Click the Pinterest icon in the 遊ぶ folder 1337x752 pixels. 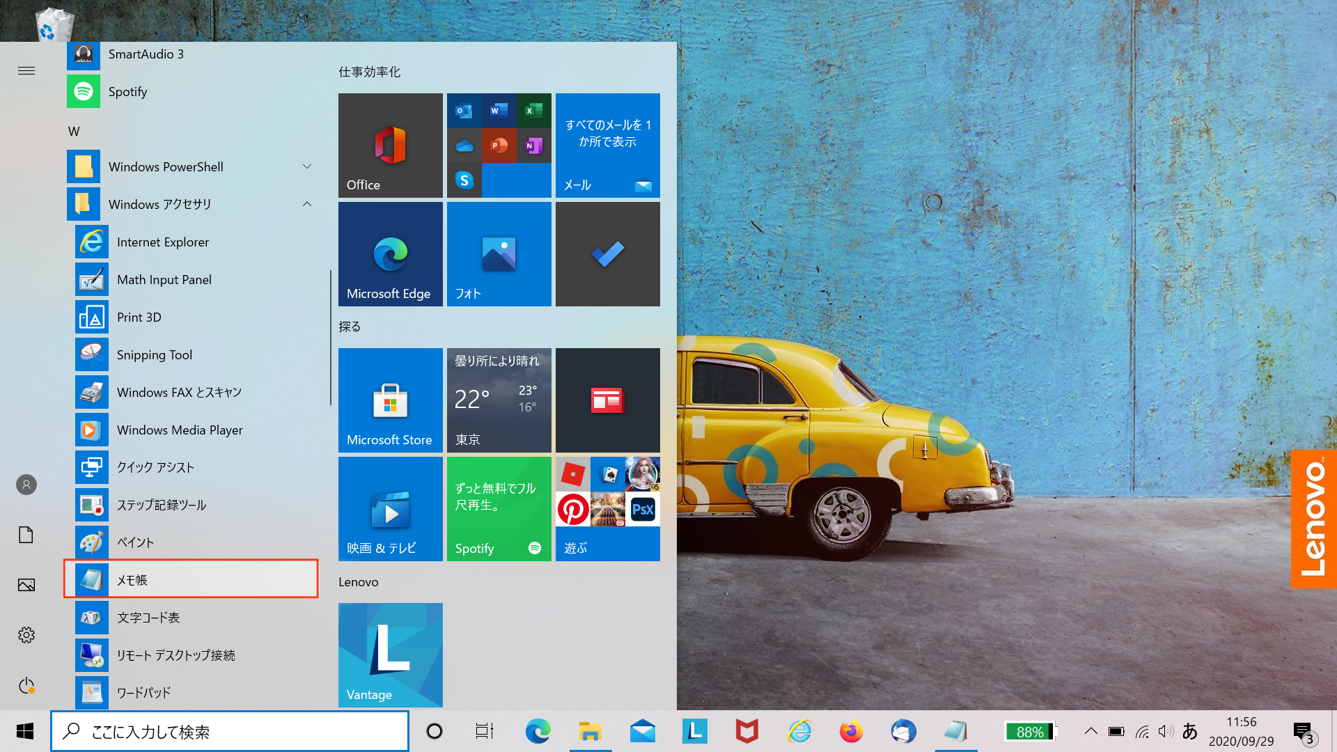point(572,510)
